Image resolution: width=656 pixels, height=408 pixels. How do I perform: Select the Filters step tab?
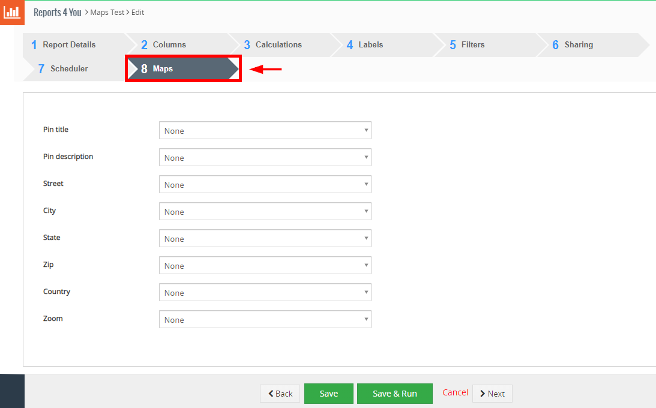472,45
